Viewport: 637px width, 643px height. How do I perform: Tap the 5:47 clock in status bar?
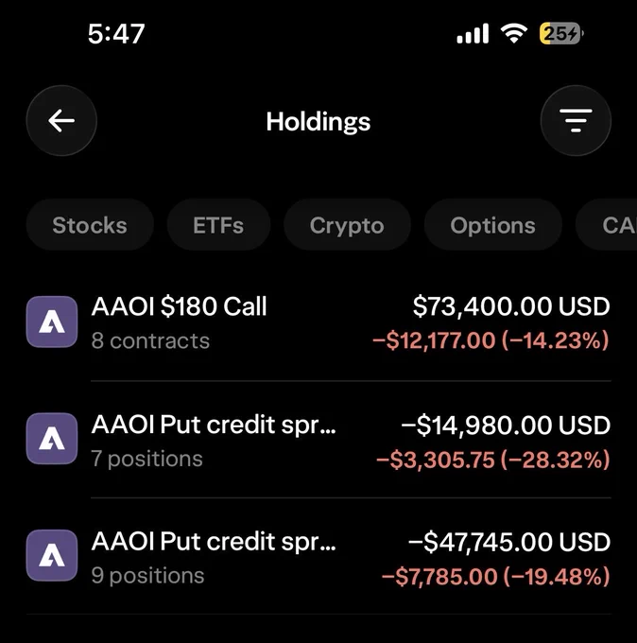(x=116, y=34)
